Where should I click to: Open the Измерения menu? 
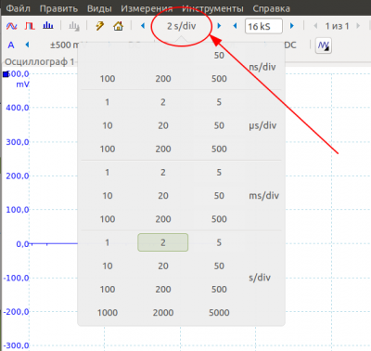(x=147, y=8)
